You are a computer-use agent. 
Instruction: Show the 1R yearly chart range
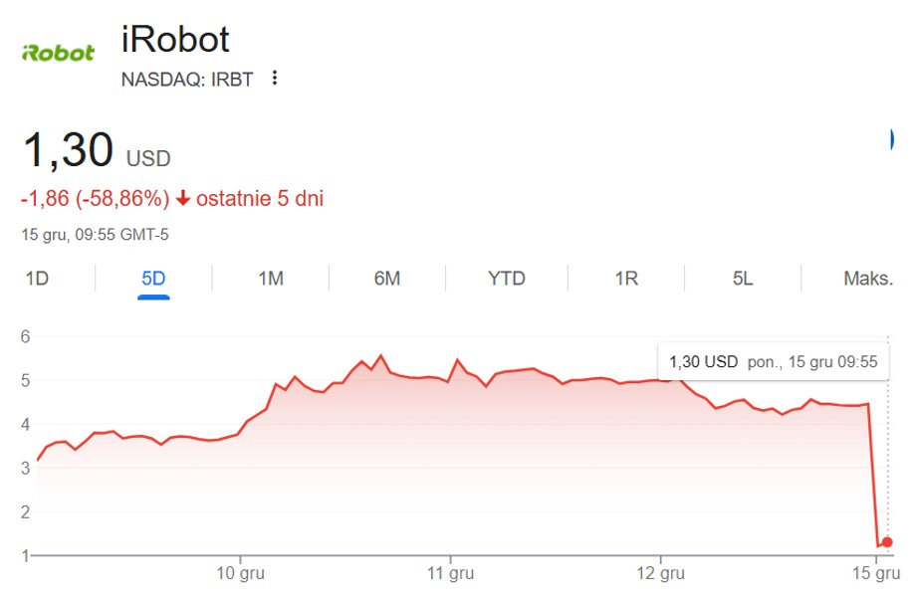pyautogui.click(x=626, y=279)
